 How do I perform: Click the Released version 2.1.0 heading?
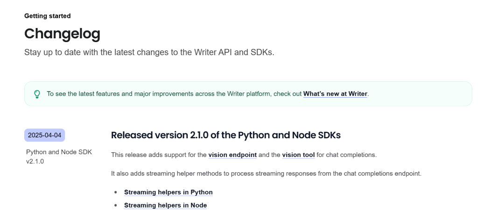tap(225, 135)
